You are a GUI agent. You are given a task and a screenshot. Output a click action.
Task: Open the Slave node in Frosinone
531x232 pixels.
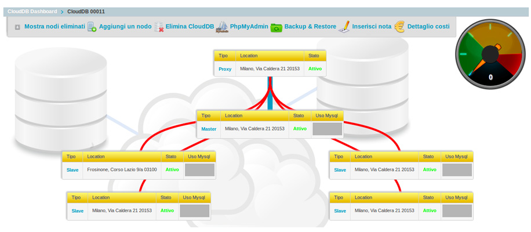click(x=72, y=170)
